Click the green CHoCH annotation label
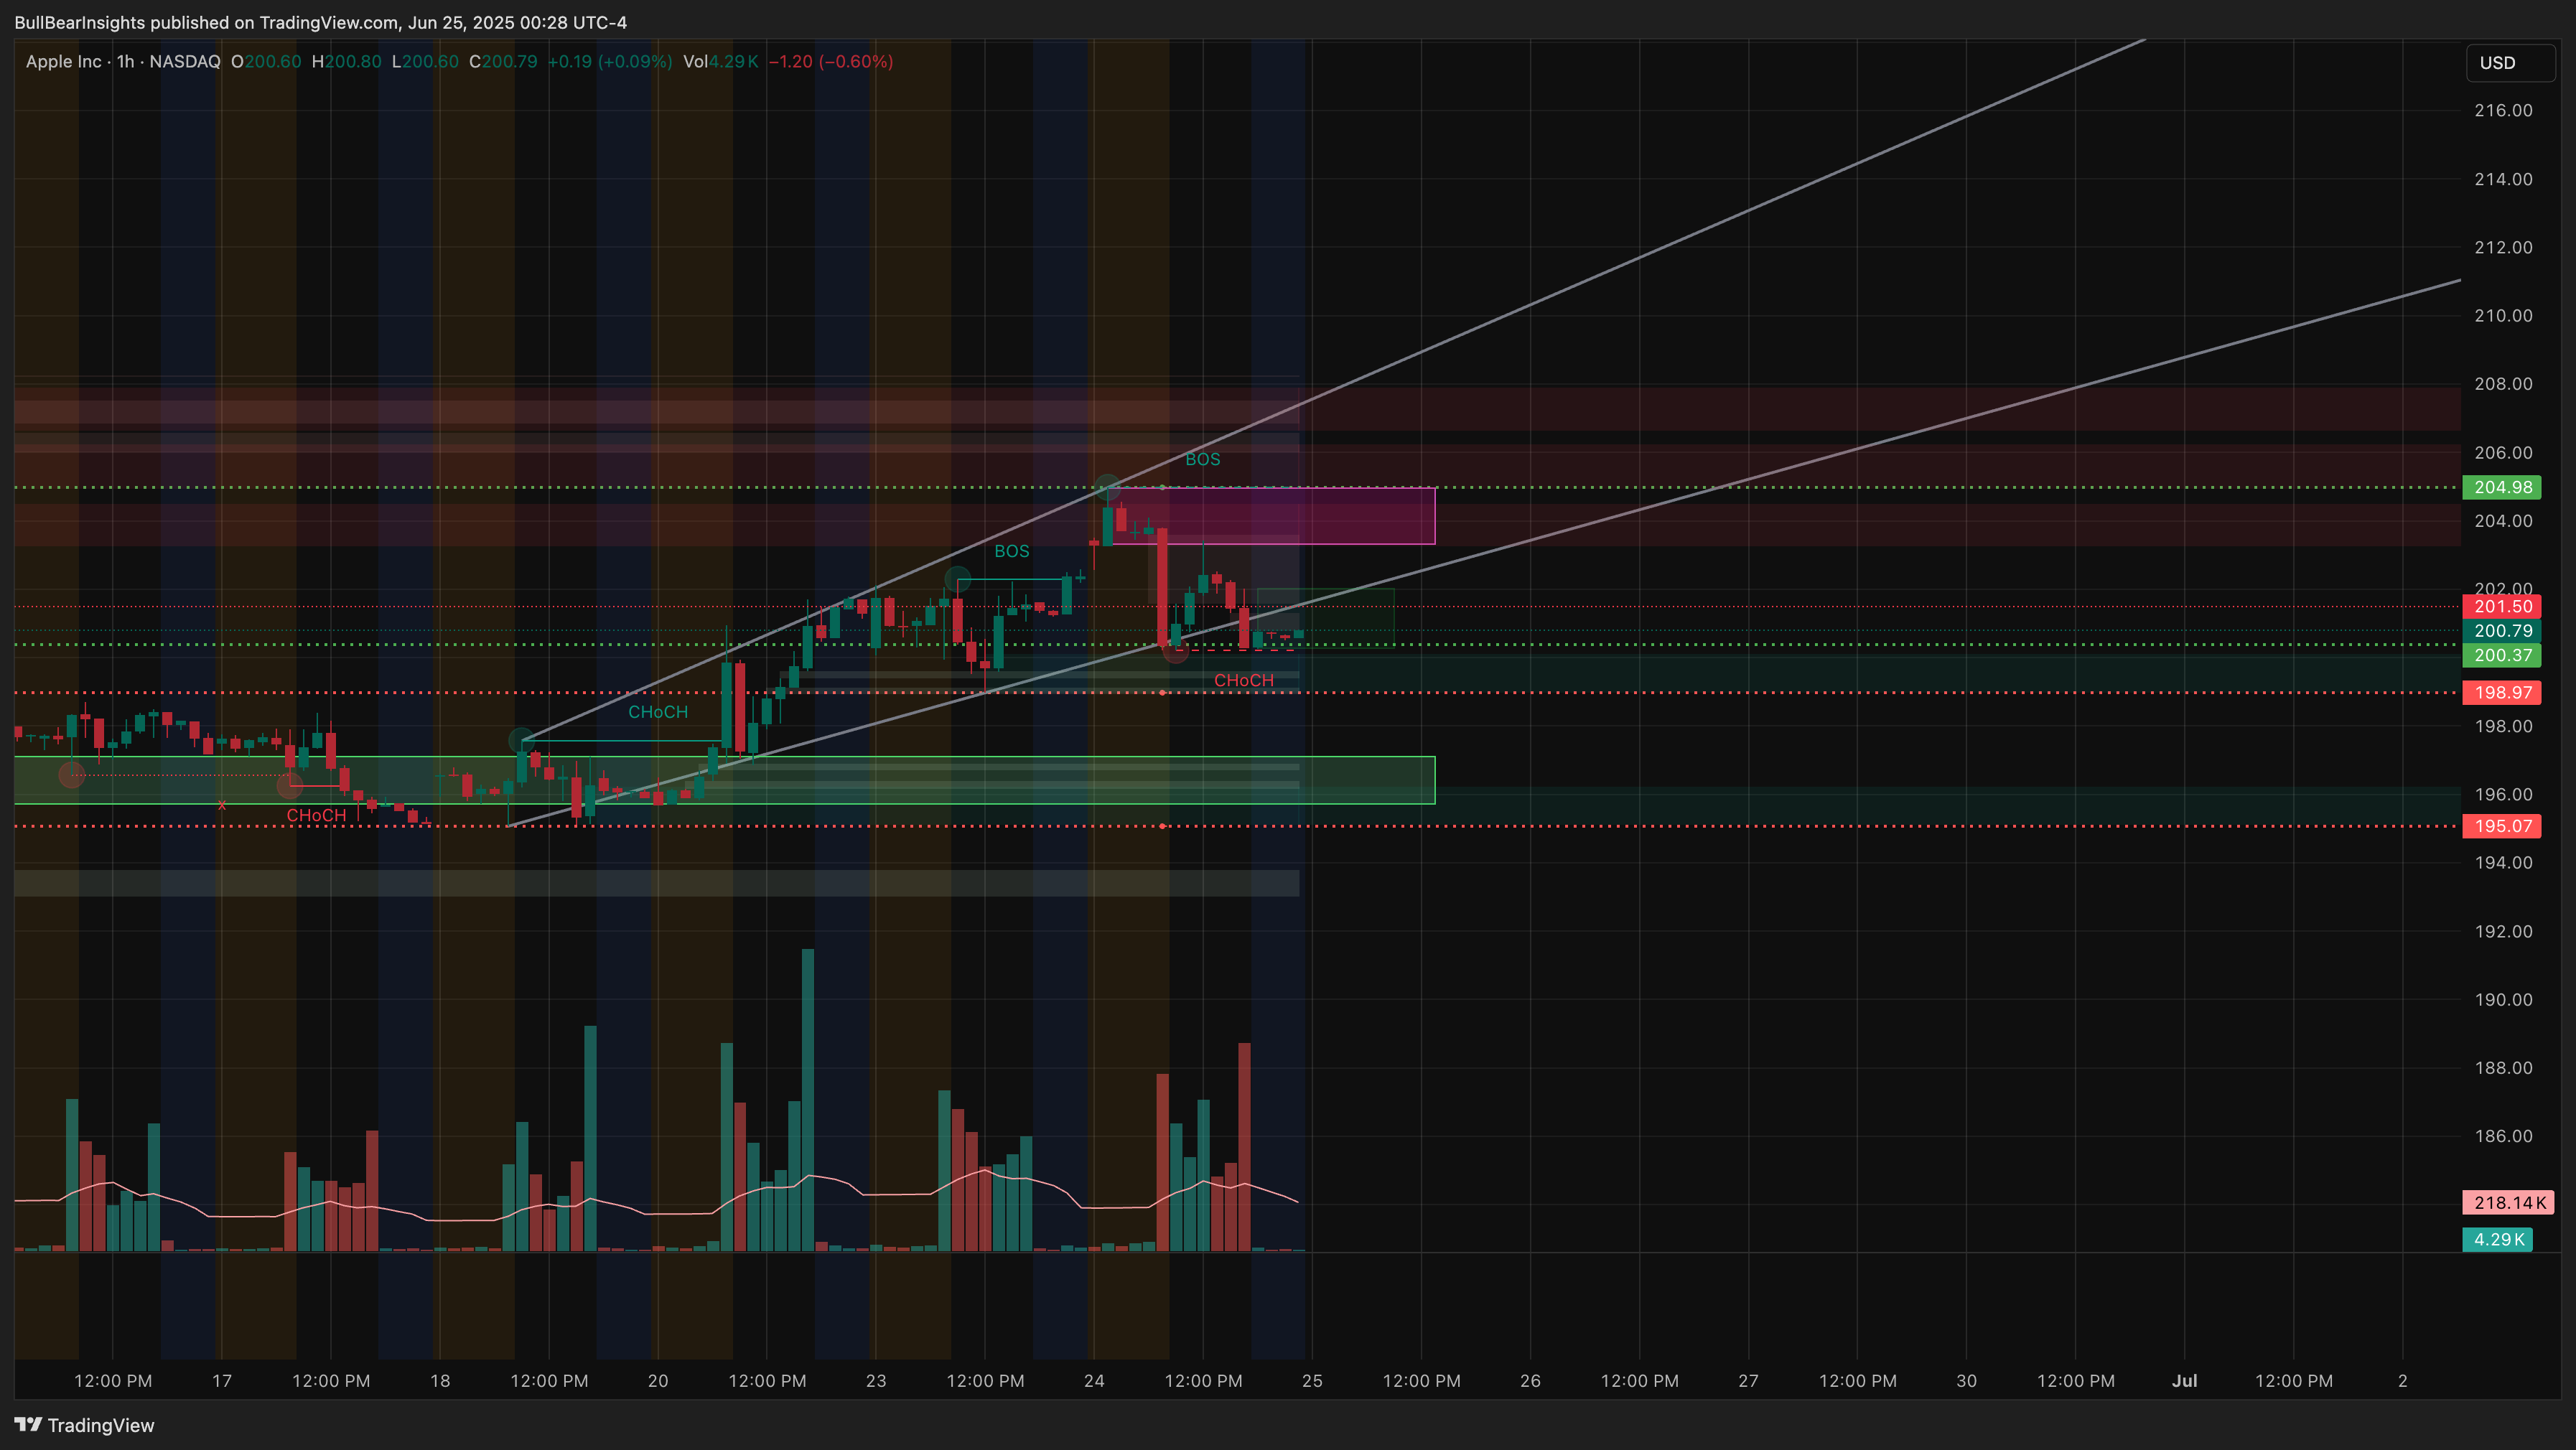This screenshot has width=2576, height=1450. coord(658,712)
